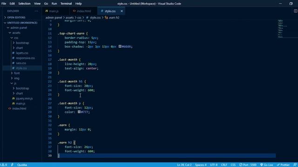Image resolution: width=298 pixels, height=167 pixels.
Task: Click the CSS language mode indicator
Action: coord(233,165)
